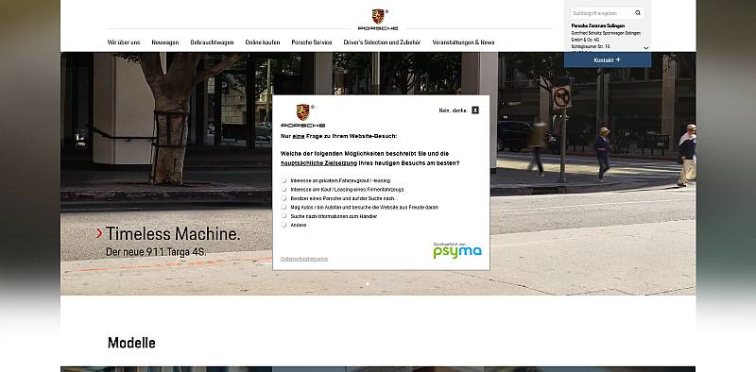Open 'Driver's Selection und Zubehör' menu
Image resolution: width=756 pixels, height=372 pixels.
pos(382,42)
